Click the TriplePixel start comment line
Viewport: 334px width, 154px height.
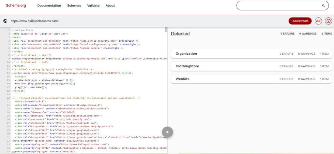(x=32, y=55)
